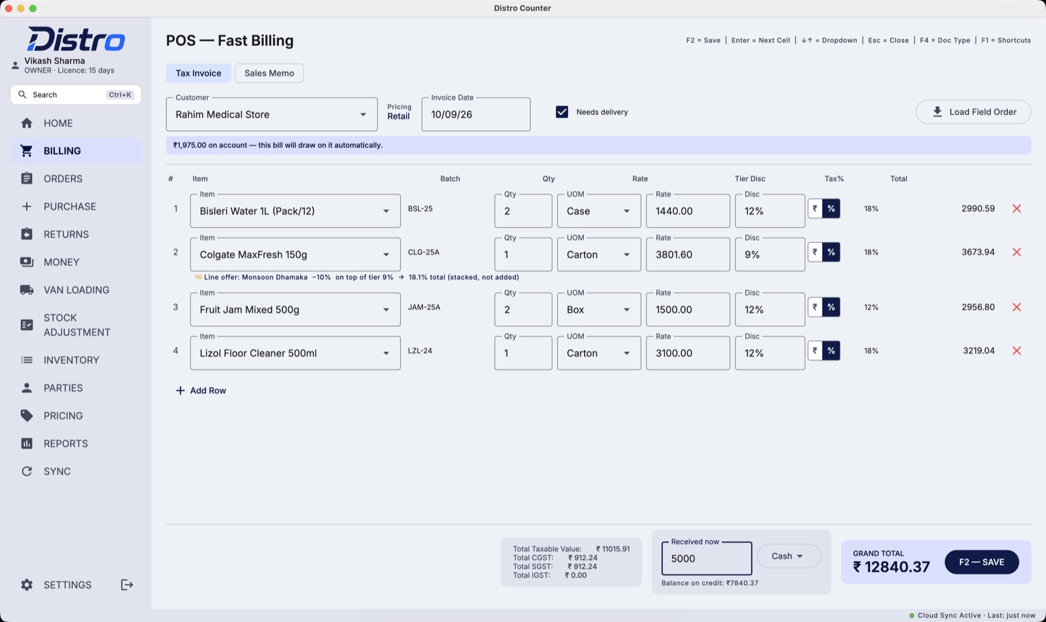This screenshot has height=622, width=1046.
Task: Click the Money icon
Action: 27,262
